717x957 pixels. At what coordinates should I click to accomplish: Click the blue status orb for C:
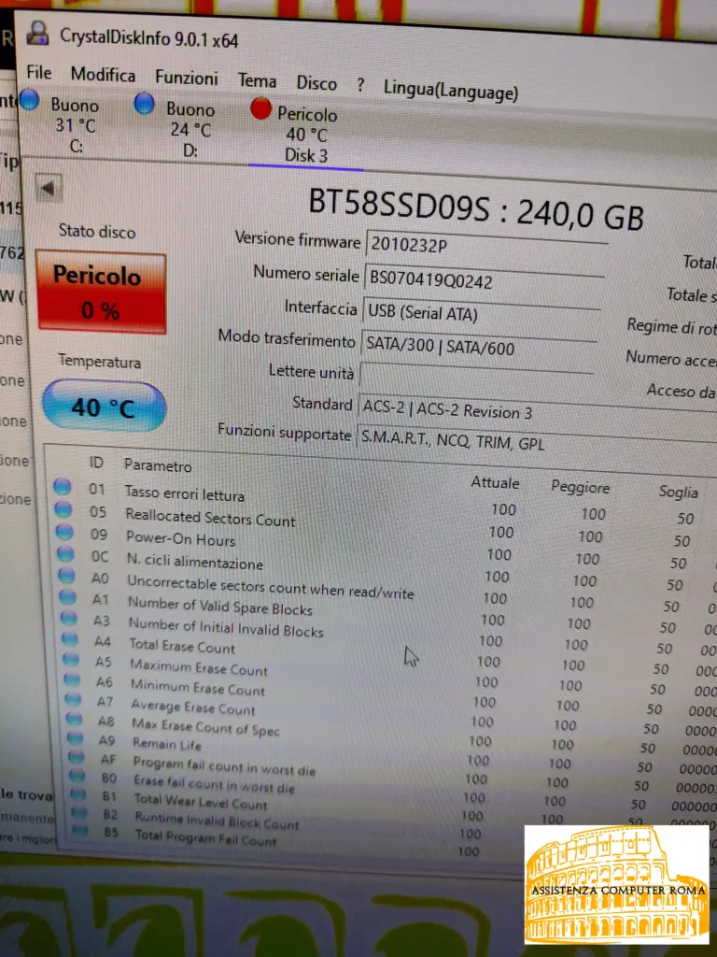[29, 100]
